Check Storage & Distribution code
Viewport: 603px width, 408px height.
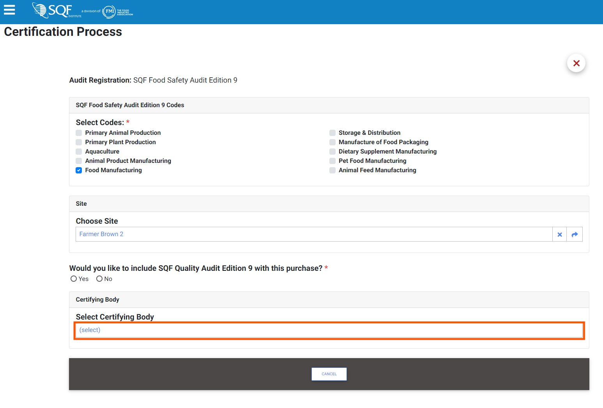(332, 133)
